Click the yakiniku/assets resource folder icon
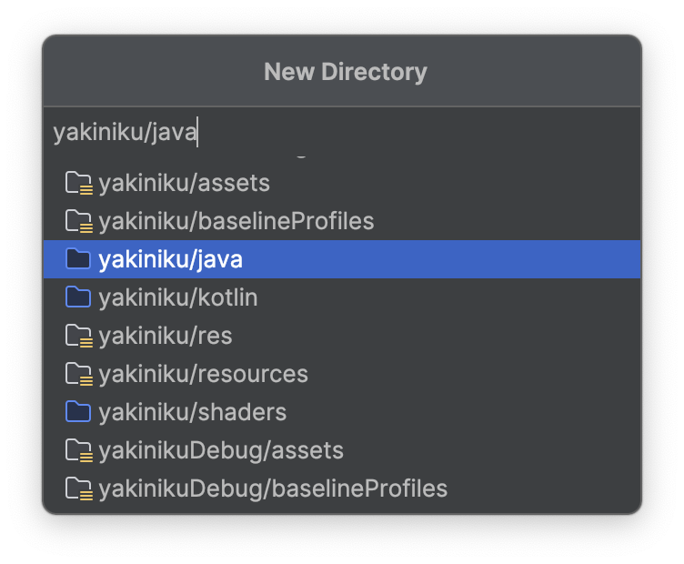Screen dimensions: 684x564 tap(79, 183)
